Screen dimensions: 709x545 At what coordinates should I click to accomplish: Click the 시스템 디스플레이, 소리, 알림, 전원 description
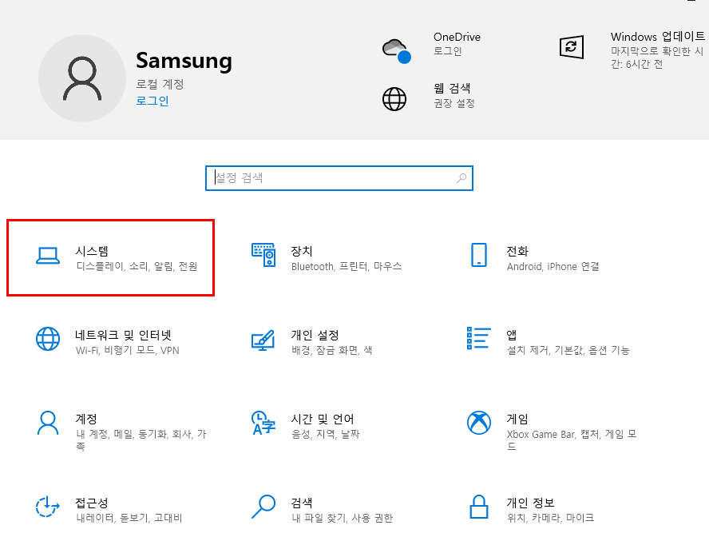(x=137, y=266)
